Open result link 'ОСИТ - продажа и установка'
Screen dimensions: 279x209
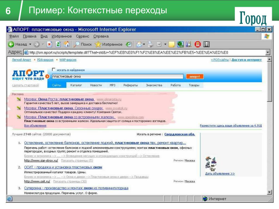(63, 167)
